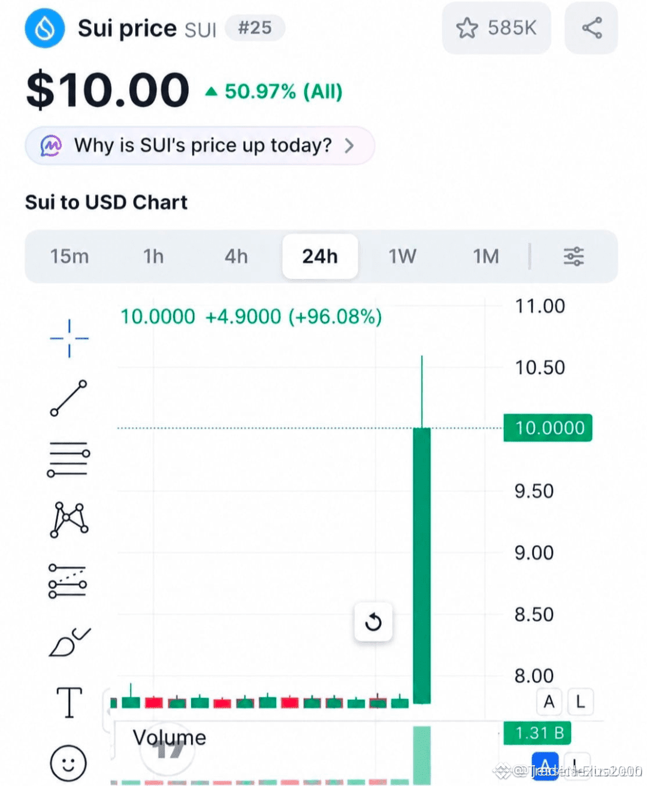Select the brush drawing tool
This screenshot has height=786, width=647.
pos(69,642)
